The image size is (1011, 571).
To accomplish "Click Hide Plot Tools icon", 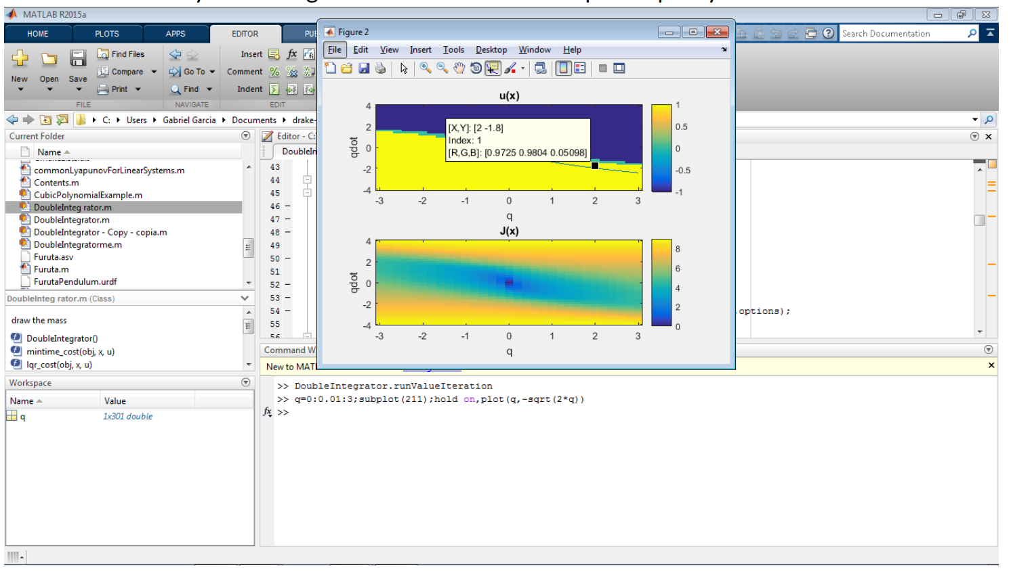I will click(602, 68).
